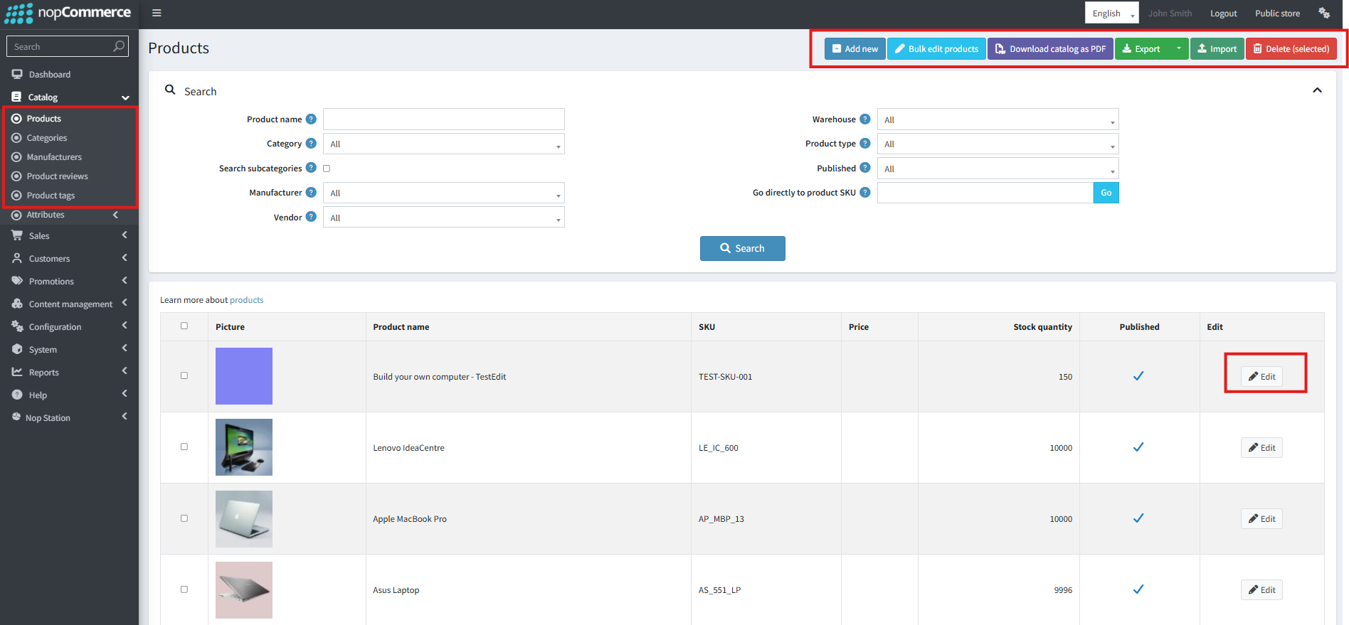This screenshot has width=1349, height=625.
Task: Open the Warehouse dropdown
Action: 998,119
